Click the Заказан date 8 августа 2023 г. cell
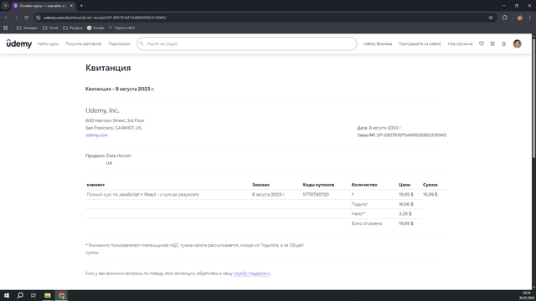 [268, 195]
